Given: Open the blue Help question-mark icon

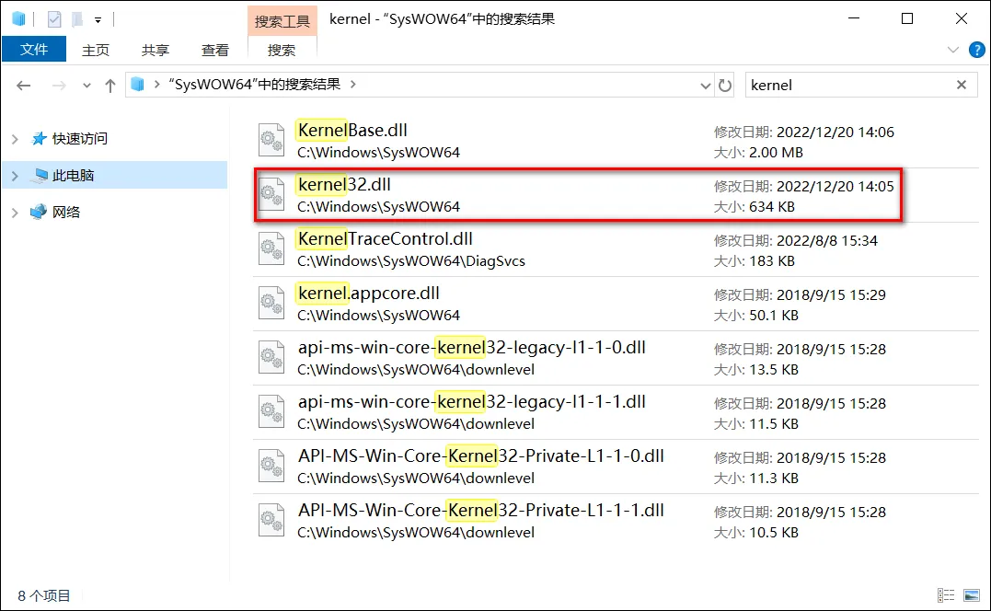Looking at the screenshot, I should (976, 50).
